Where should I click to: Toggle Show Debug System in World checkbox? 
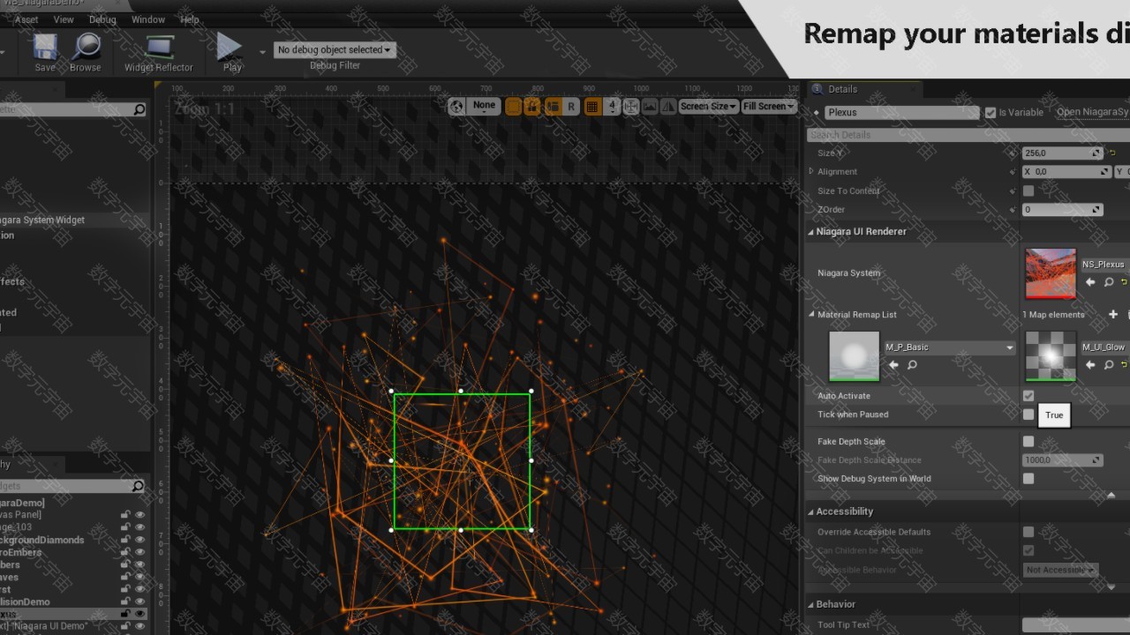point(1028,479)
